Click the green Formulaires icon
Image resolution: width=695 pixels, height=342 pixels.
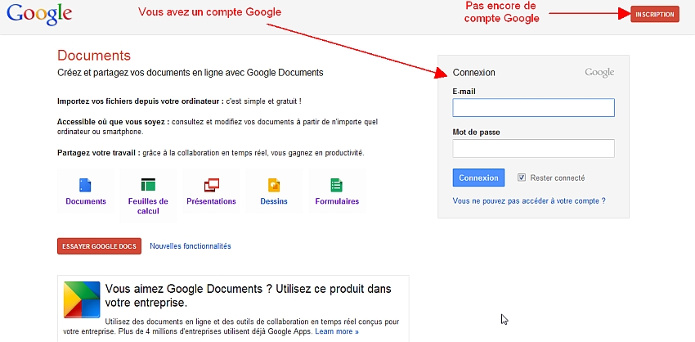(336, 185)
